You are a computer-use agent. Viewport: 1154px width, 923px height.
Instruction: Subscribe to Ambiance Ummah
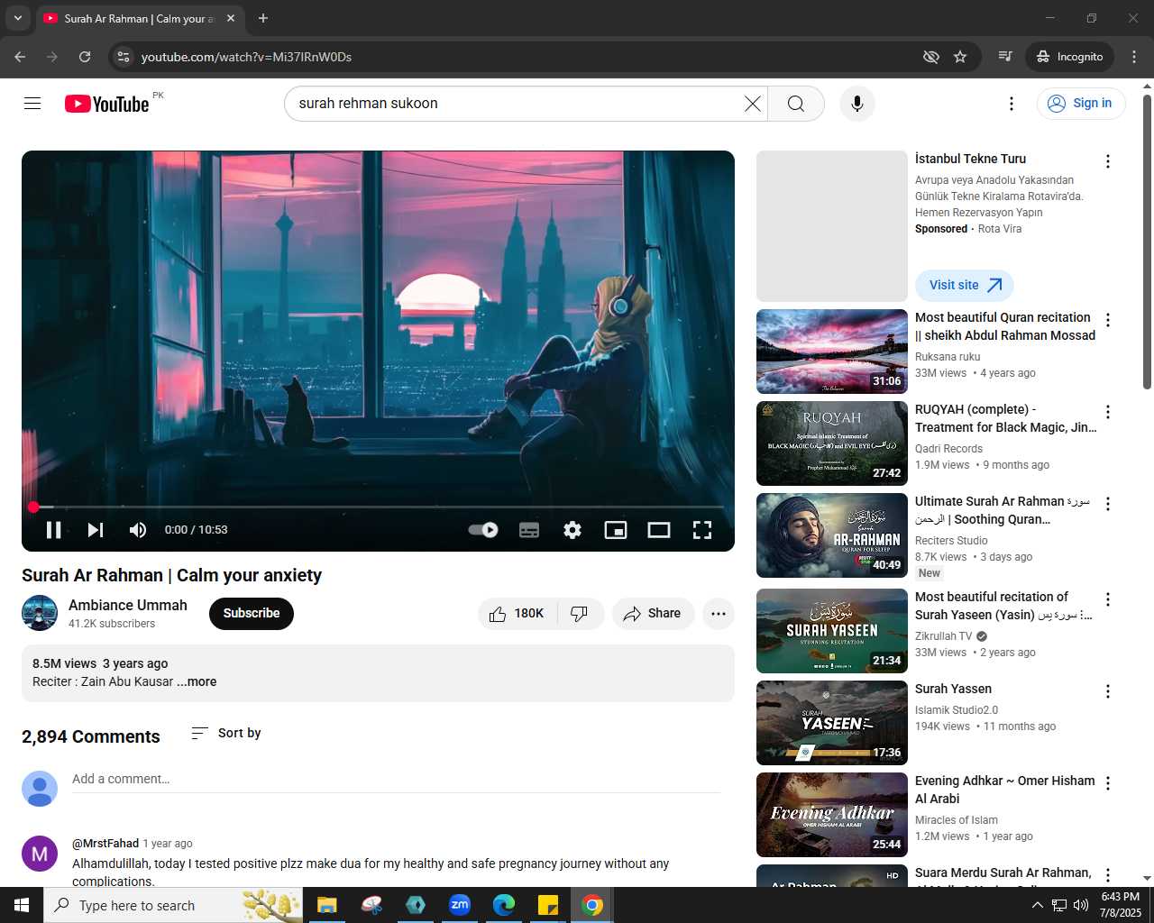(x=252, y=614)
